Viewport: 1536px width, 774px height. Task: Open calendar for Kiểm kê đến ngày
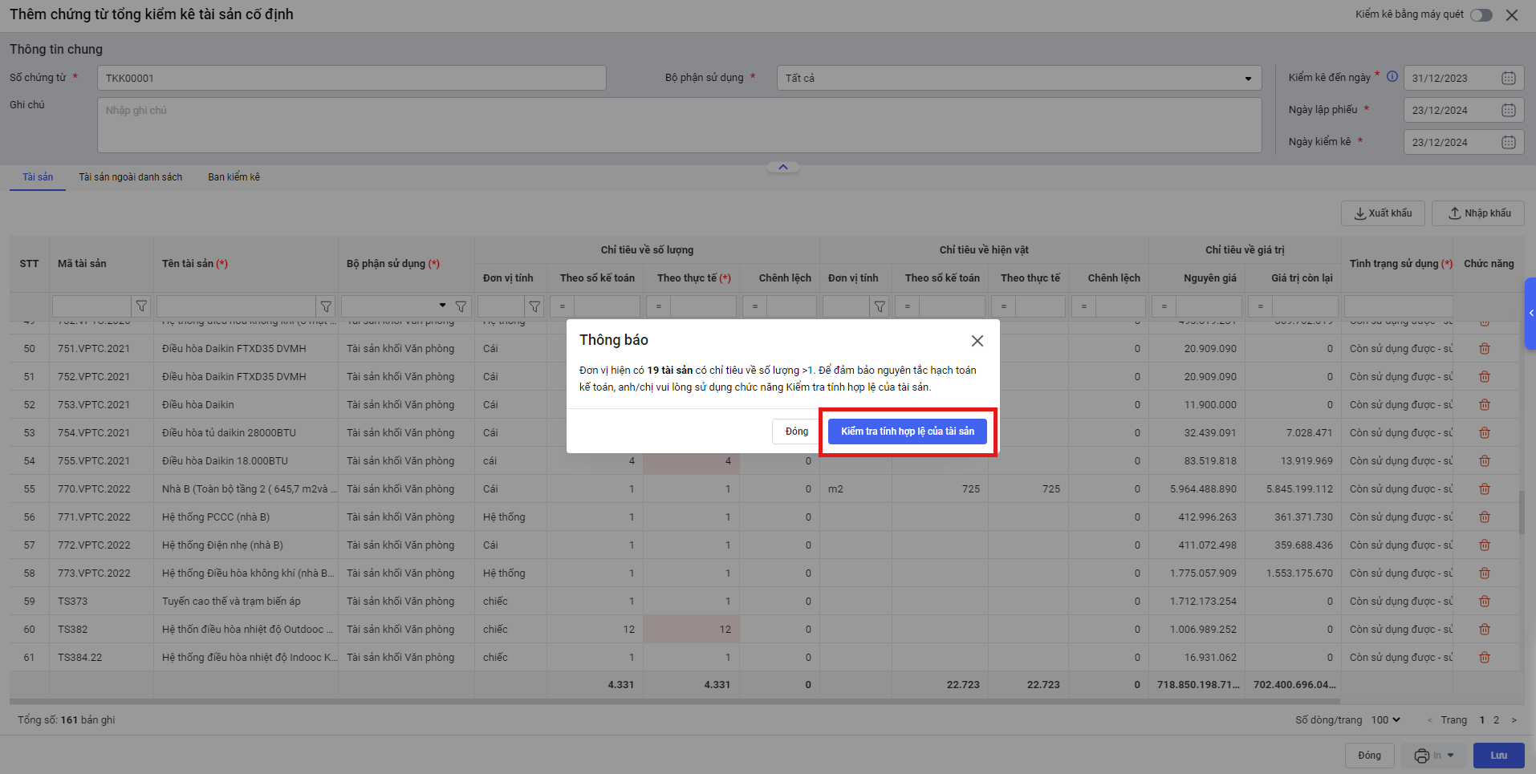tap(1508, 78)
